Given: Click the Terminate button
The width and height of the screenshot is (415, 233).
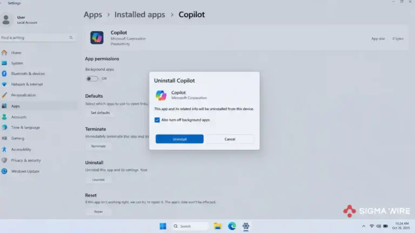Looking at the screenshot, I should pos(98,146).
